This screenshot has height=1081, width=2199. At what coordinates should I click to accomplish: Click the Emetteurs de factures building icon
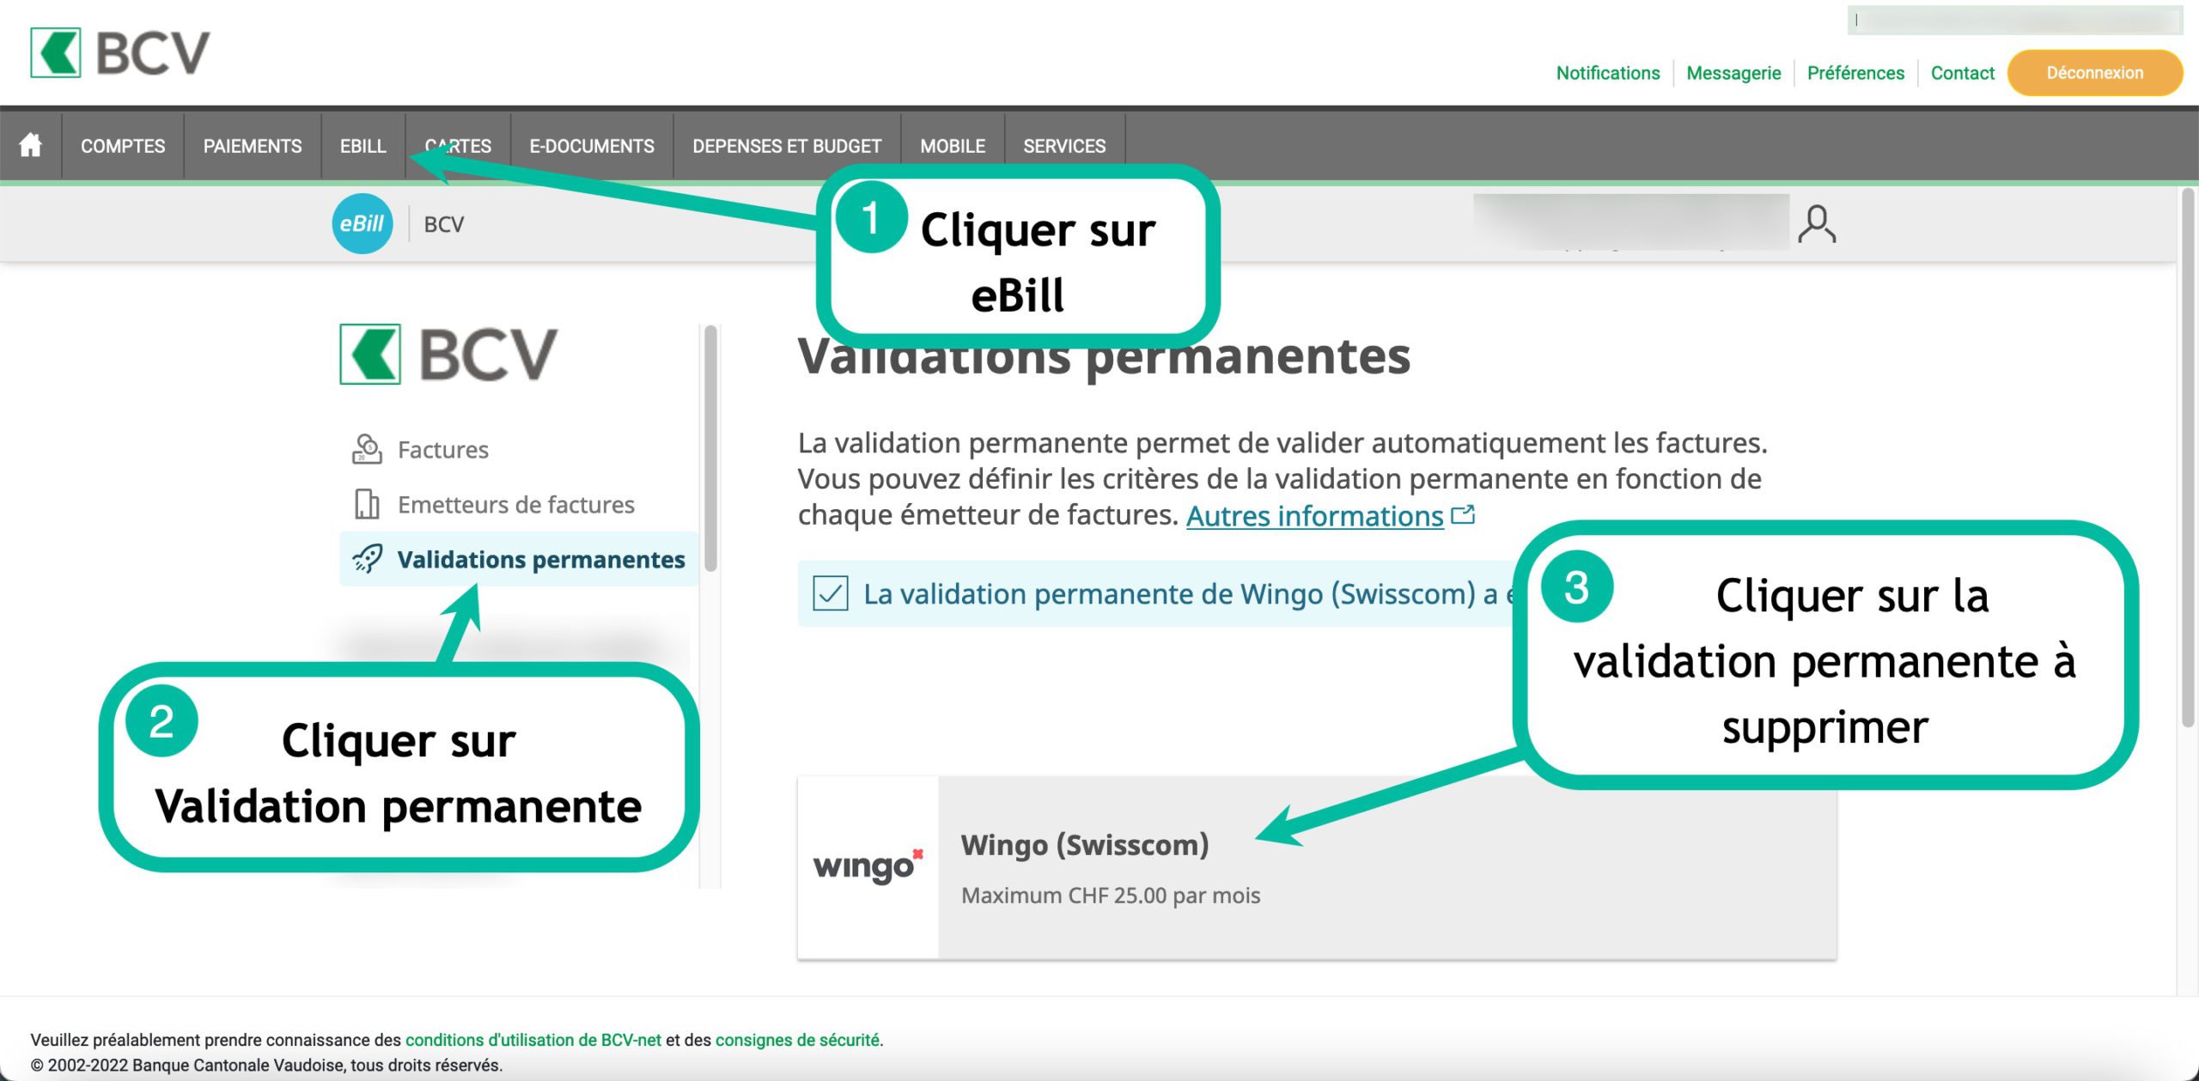coord(367,504)
